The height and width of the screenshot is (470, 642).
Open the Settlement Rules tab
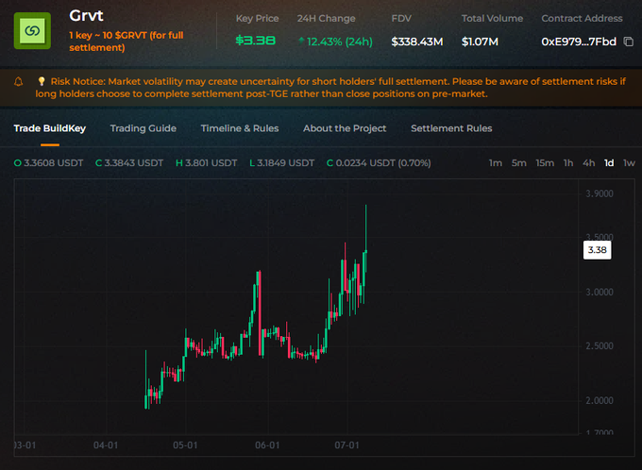451,128
